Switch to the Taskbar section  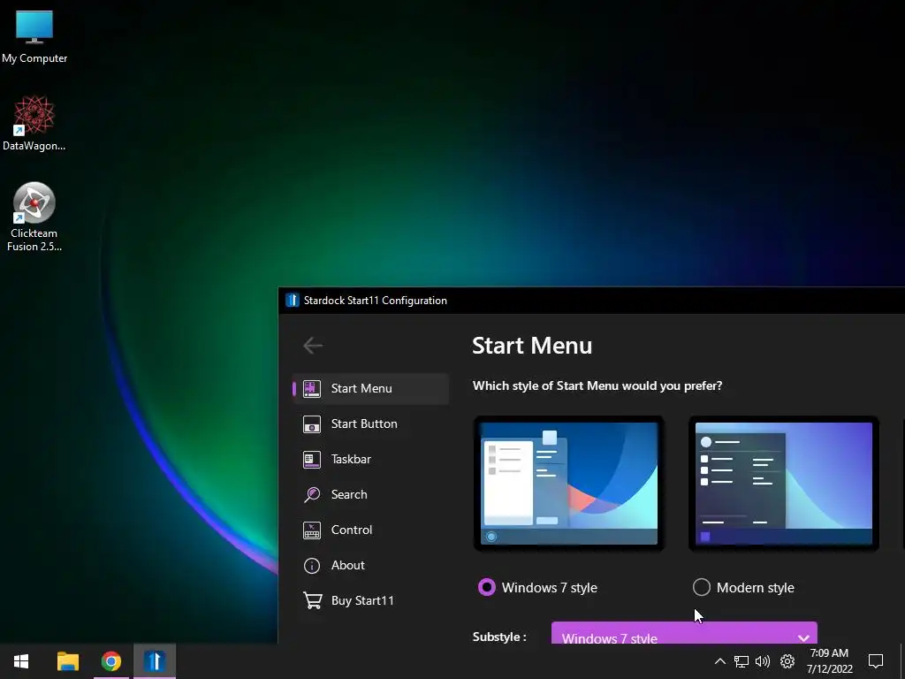[371, 460]
